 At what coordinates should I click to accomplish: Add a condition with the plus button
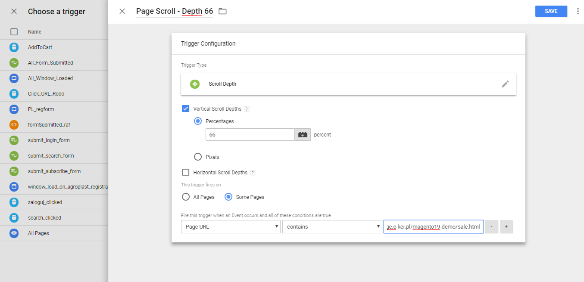tap(506, 226)
